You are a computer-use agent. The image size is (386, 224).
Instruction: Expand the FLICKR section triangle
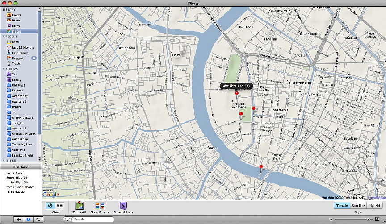point(4,161)
